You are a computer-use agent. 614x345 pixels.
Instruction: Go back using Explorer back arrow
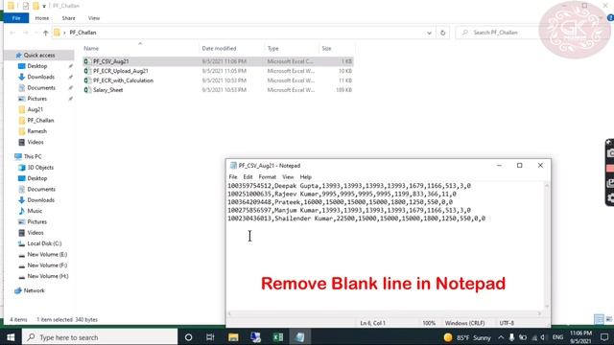(12, 33)
